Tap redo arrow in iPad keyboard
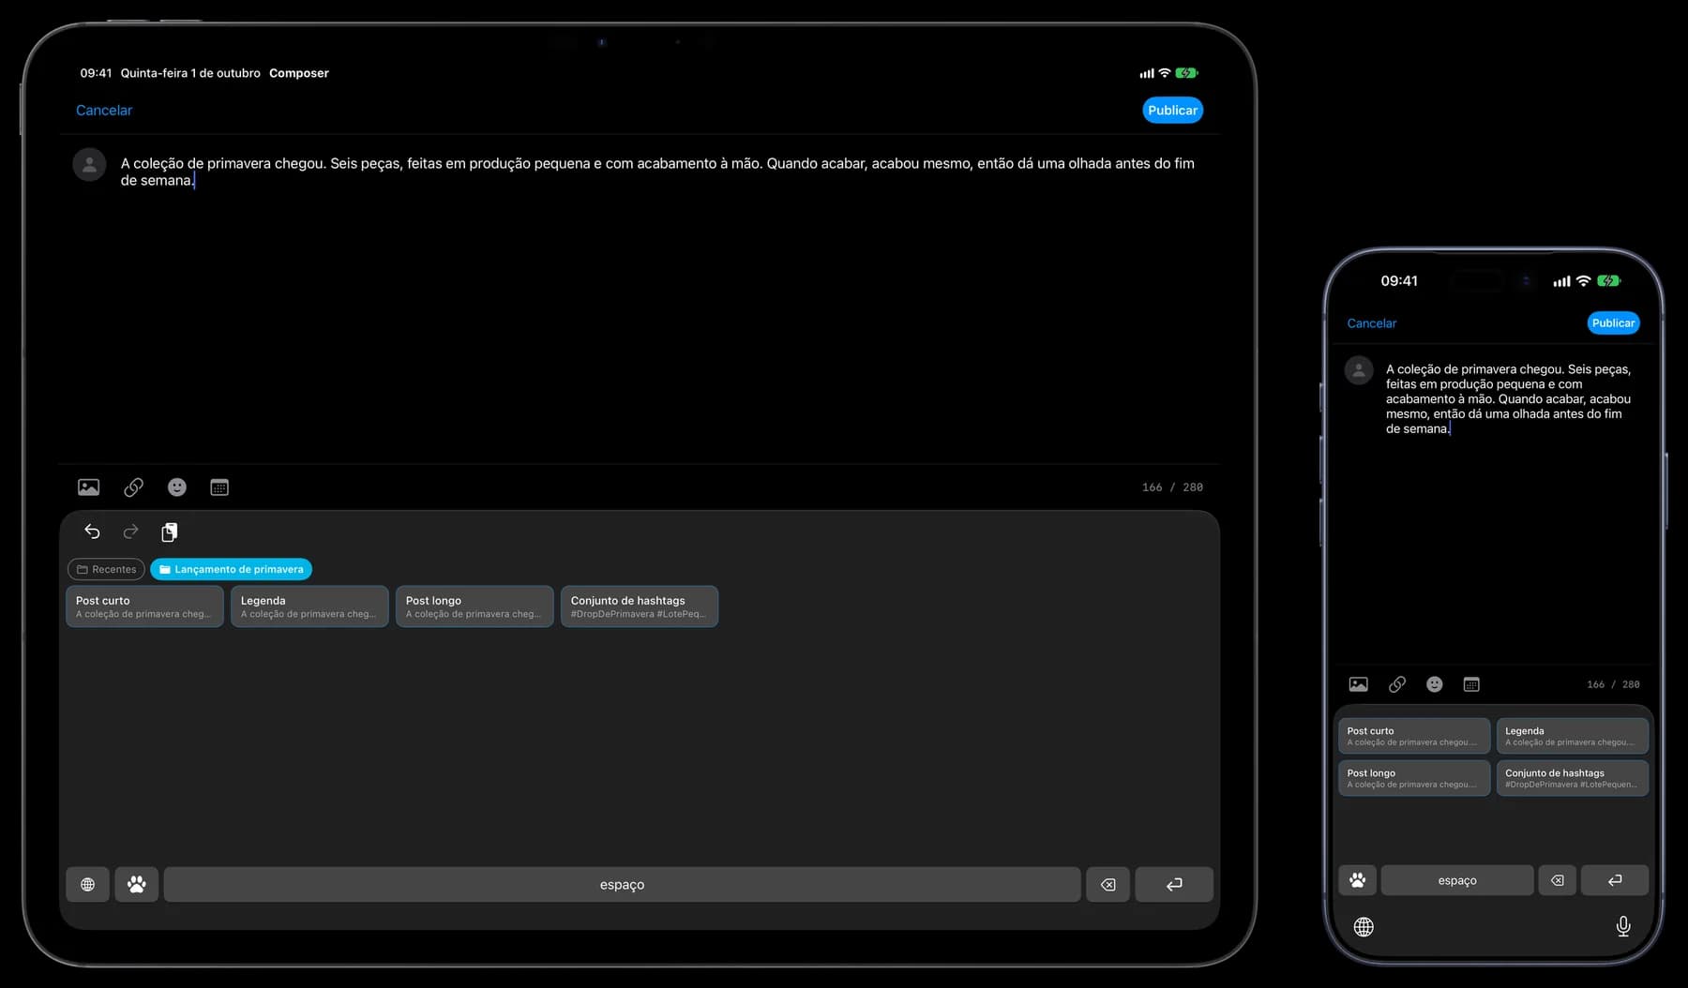The image size is (1688, 988). [130, 531]
